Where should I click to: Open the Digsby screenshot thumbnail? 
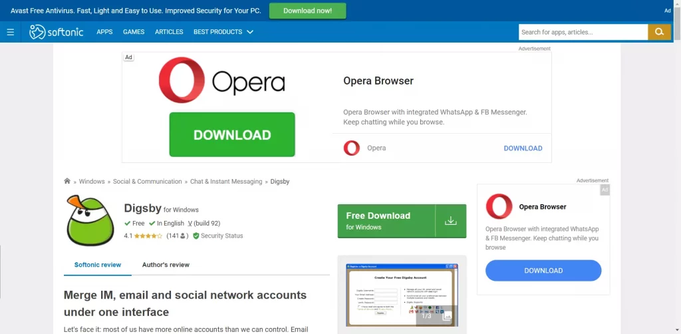(402, 295)
